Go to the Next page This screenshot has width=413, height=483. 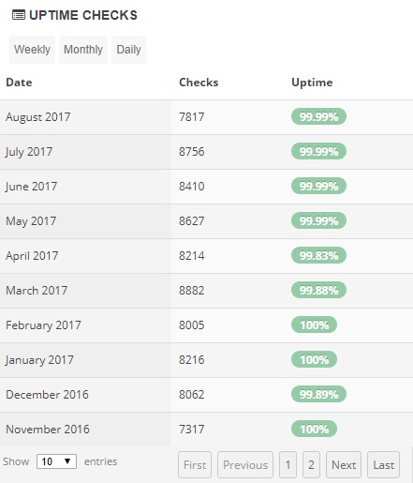pyautogui.click(x=344, y=465)
